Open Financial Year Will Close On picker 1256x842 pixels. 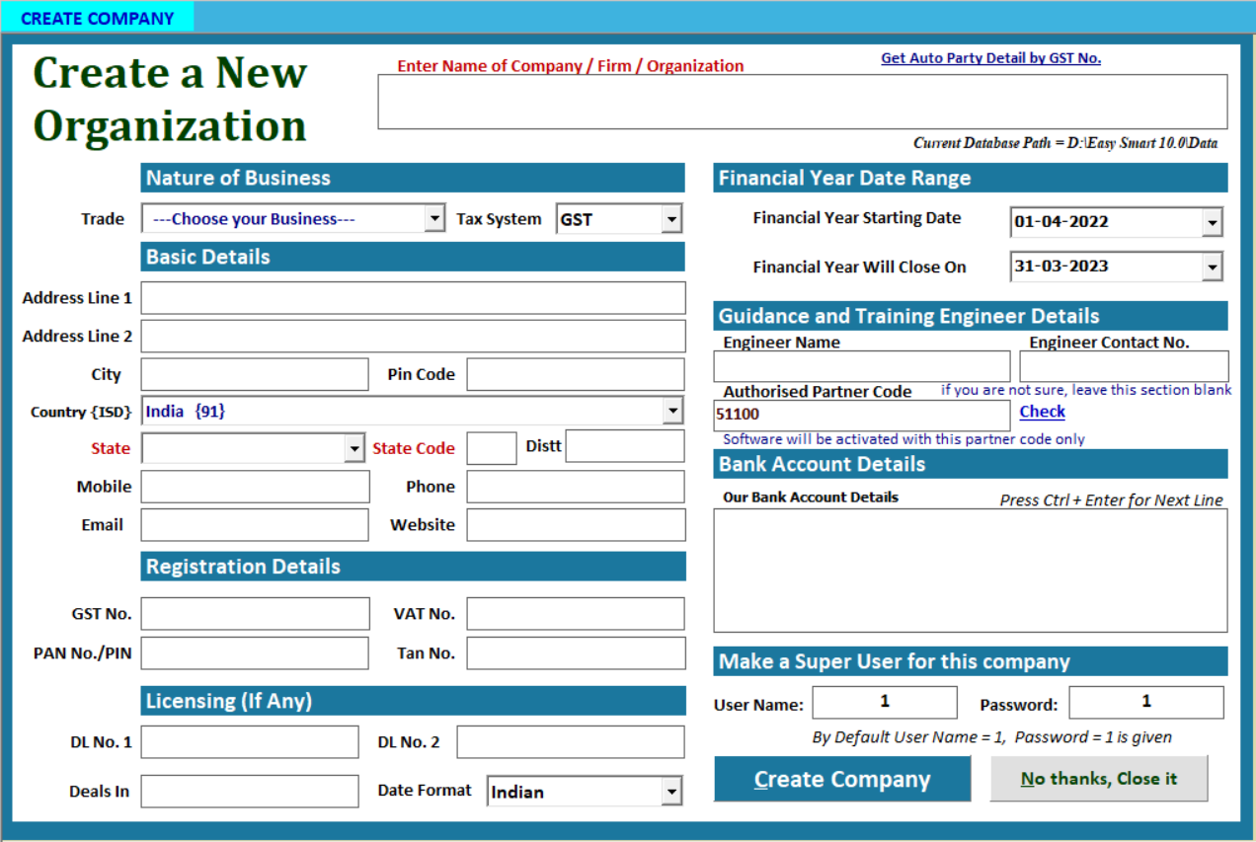coord(1212,267)
